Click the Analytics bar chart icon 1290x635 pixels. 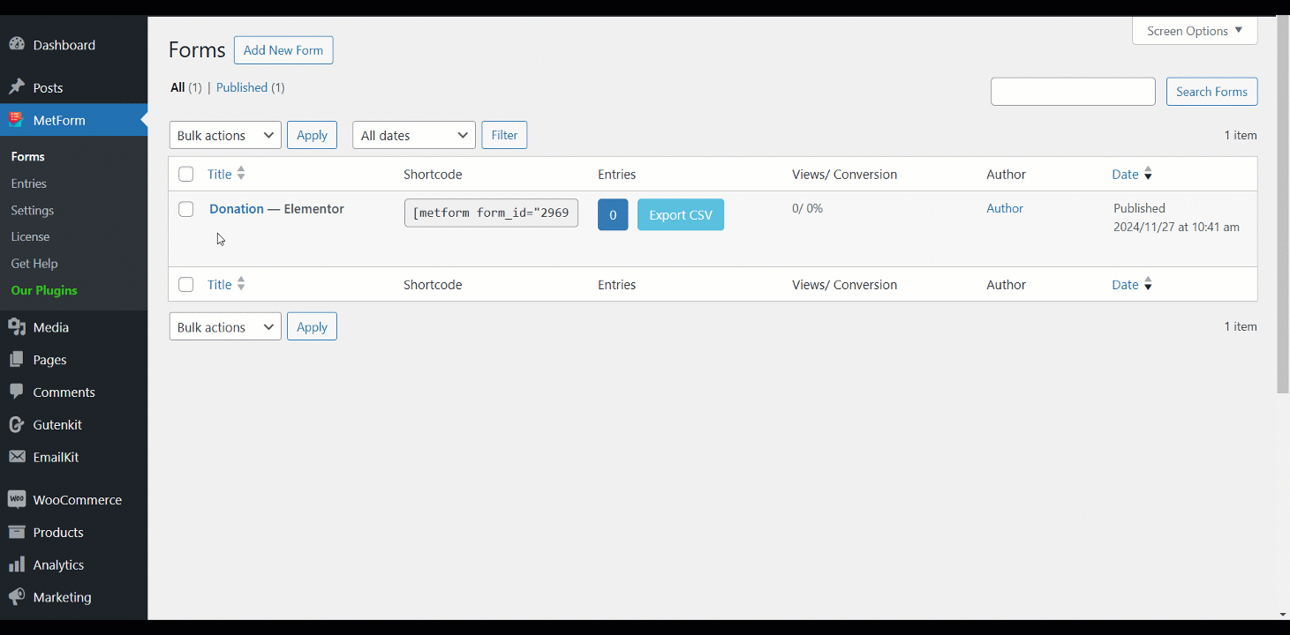tap(17, 564)
